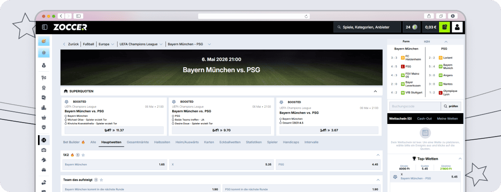The height and width of the screenshot is (192, 501).
Task: Open the Halbzeiten tab
Action: [162, 142]
